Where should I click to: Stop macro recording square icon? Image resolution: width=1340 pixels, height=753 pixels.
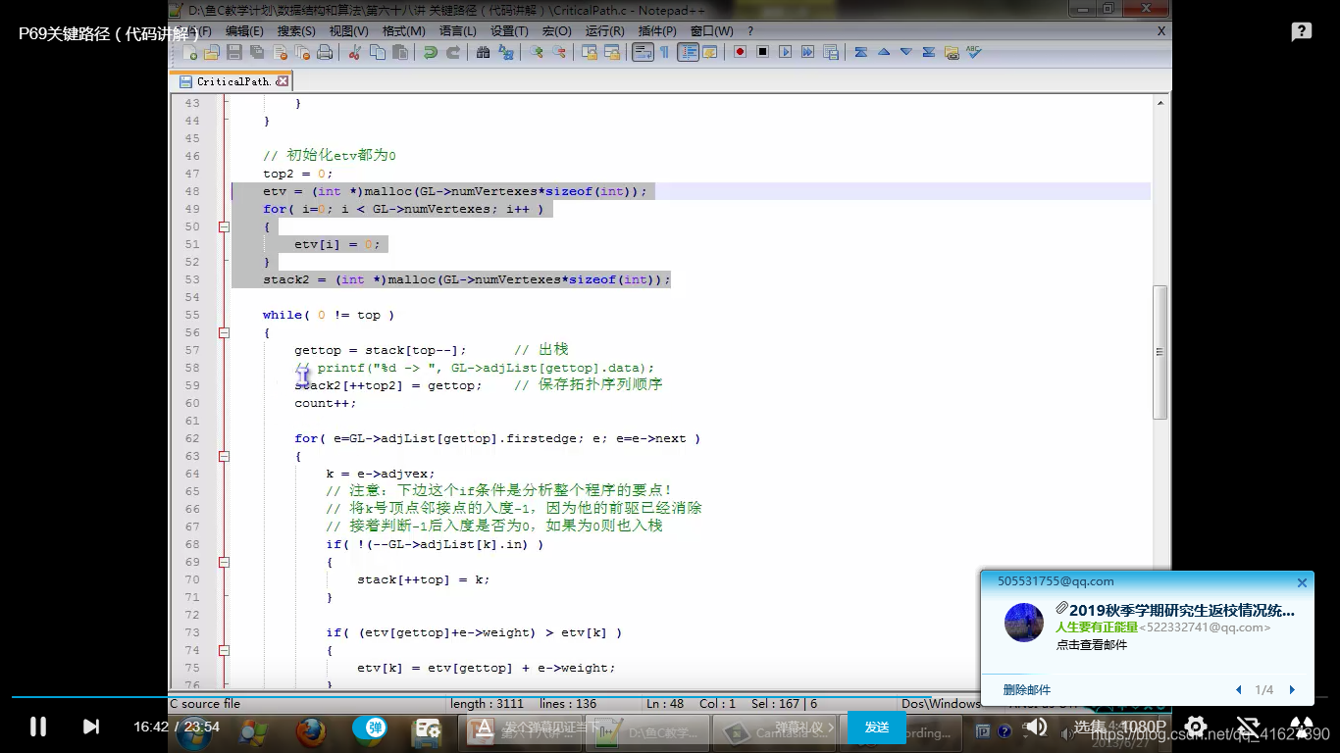pyautogui.click(x=762, y=52)
